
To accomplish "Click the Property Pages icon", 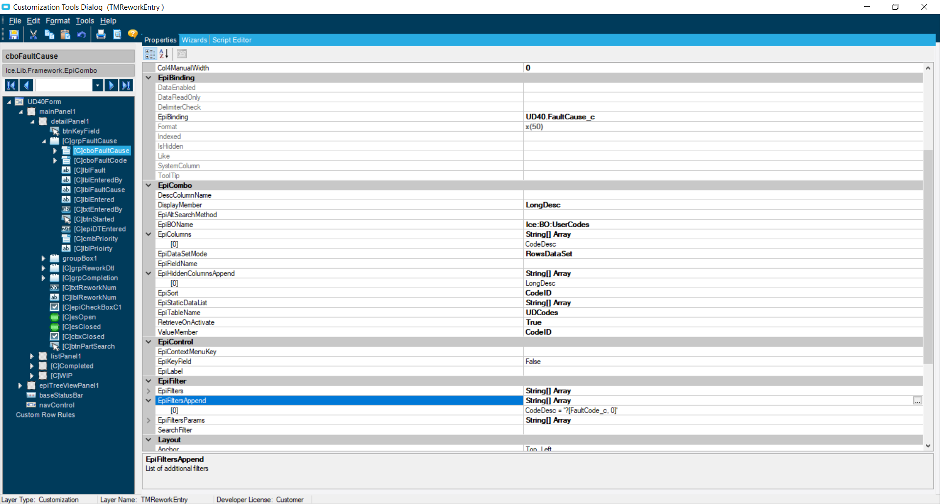I will (182, 54).
